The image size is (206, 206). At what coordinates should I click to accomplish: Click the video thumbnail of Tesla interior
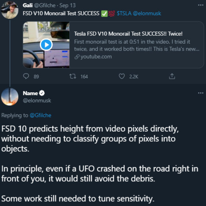click(x=46, y=45)
